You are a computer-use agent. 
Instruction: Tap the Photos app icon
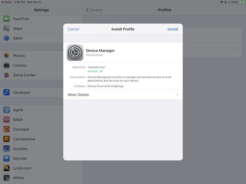coord(6,56)
